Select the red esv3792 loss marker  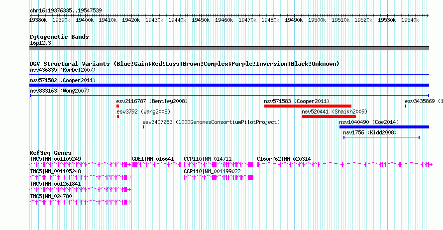click(118, 116)
